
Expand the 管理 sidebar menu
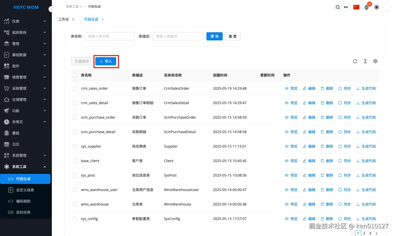click(25, 44)
